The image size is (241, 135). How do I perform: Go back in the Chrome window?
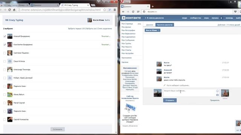[x=1, y=10]
